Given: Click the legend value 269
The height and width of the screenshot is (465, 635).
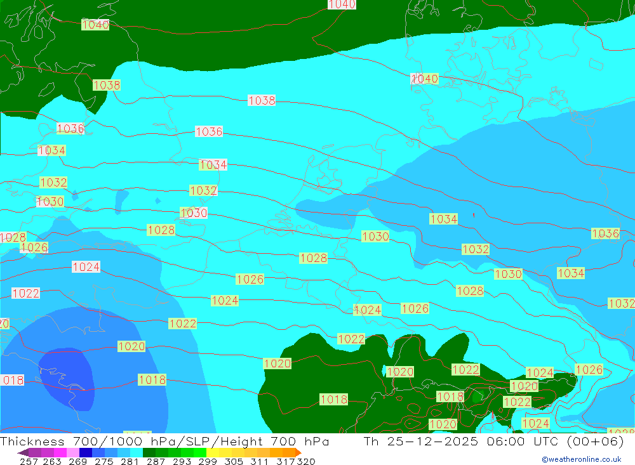Looking at the screenshot, I should pyautogui.click(x=77, y=461).
